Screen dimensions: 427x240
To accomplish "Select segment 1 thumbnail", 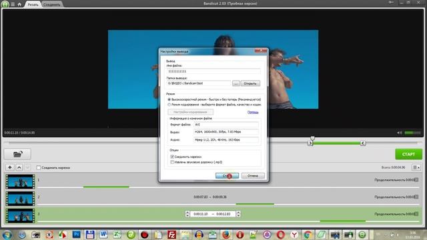I will [x=21, y=182].
